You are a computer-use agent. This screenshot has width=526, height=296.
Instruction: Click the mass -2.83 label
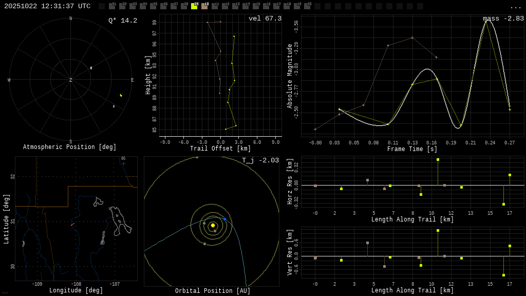(503, 18)
